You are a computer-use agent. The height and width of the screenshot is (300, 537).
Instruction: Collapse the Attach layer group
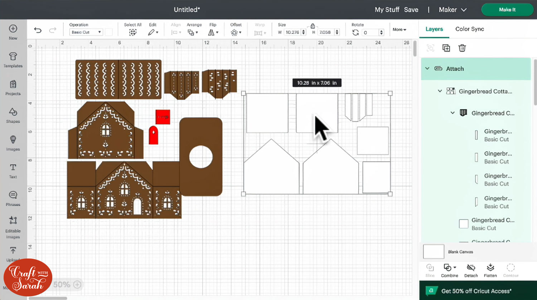tap(427, 69)
